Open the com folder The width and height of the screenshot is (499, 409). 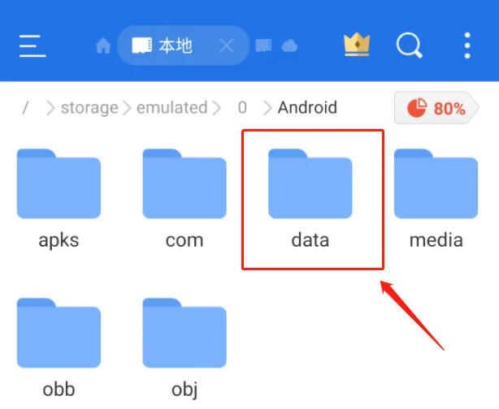pyautogui.click(x=184, y=199)
